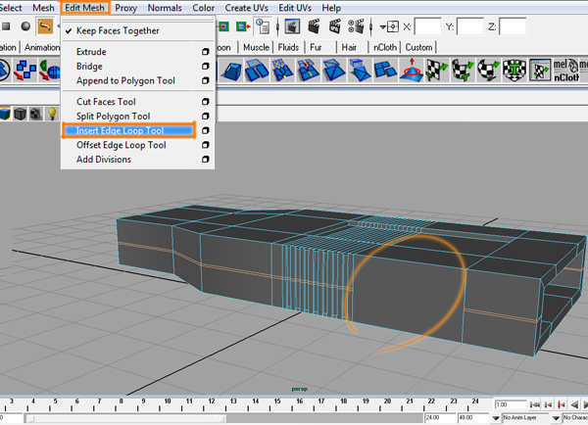Click the poke face box shelf icon
The height and width of the screenshot is (425, 588).
(360, 70)
